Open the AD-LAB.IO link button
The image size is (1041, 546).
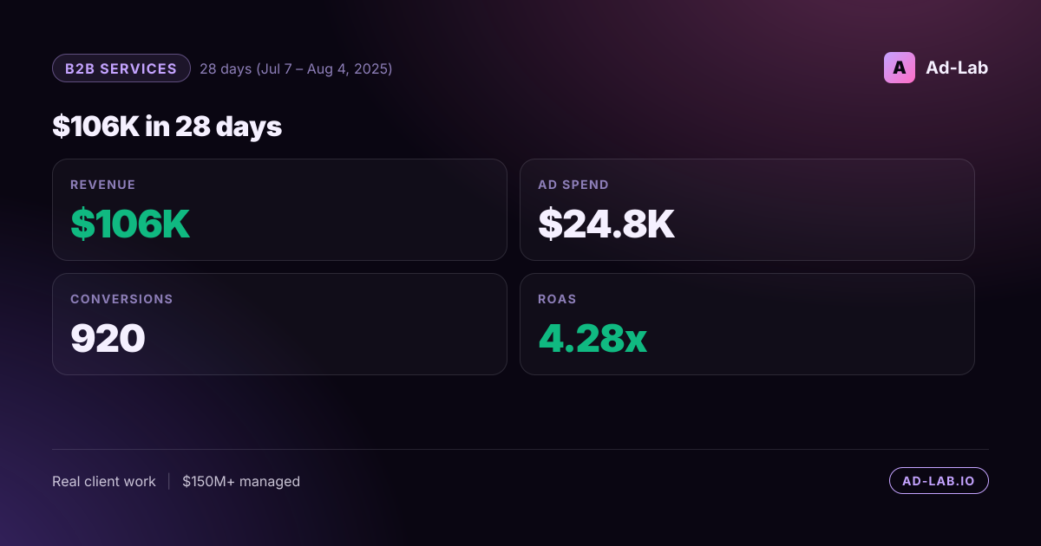tap(939, 481)
